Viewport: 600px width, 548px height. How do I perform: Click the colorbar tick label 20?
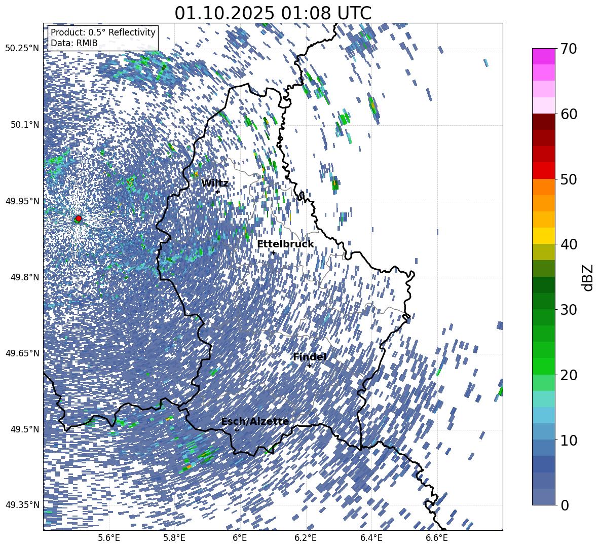569,375
